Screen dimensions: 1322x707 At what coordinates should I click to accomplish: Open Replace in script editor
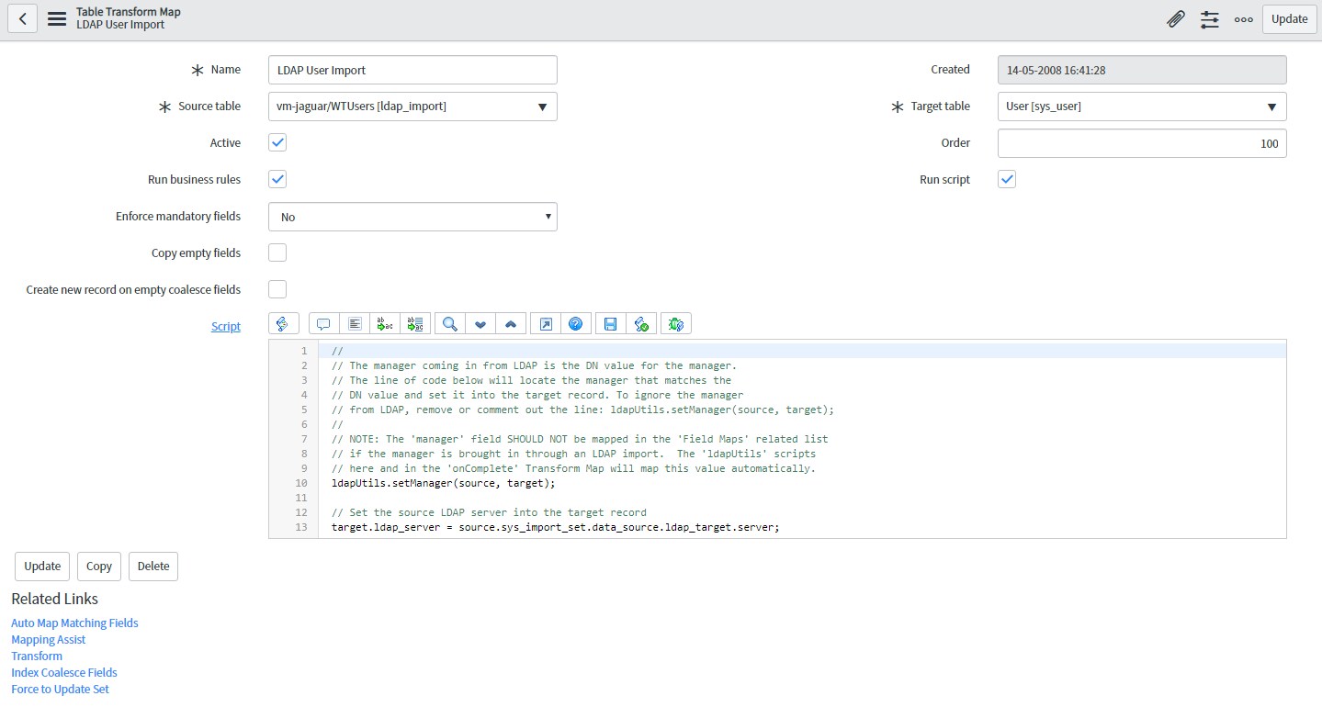pyautogui.click(x=384, y=323)
